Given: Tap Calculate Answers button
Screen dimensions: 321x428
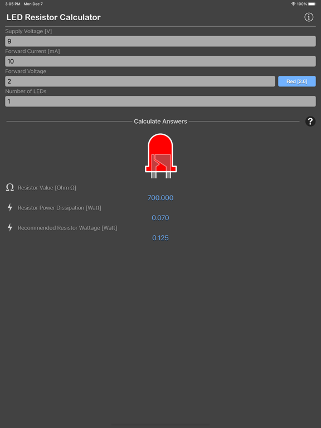Looking at the screenshot, I should (x=160, y=121).
